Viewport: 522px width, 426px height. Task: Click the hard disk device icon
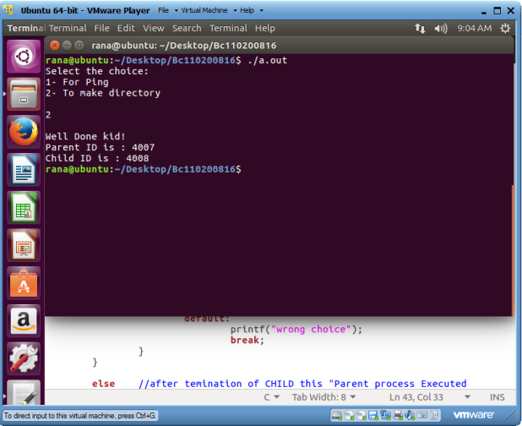click(x=337, y=415)
